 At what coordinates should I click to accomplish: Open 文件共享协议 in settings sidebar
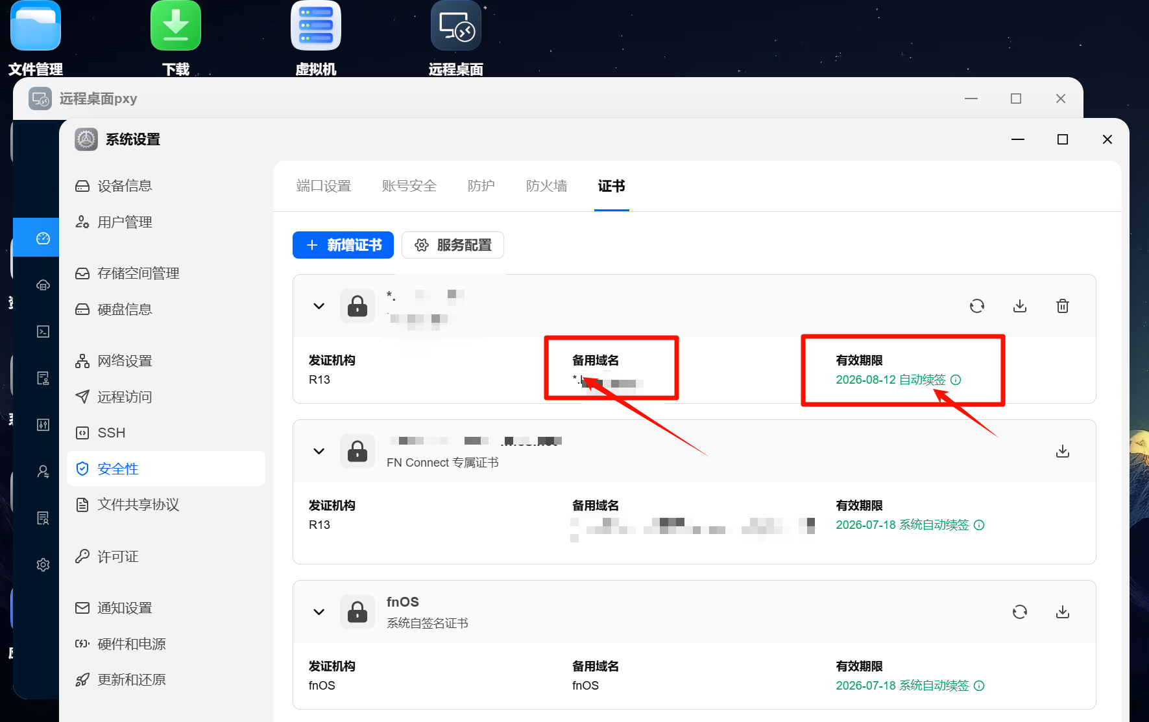click(166, 505)
